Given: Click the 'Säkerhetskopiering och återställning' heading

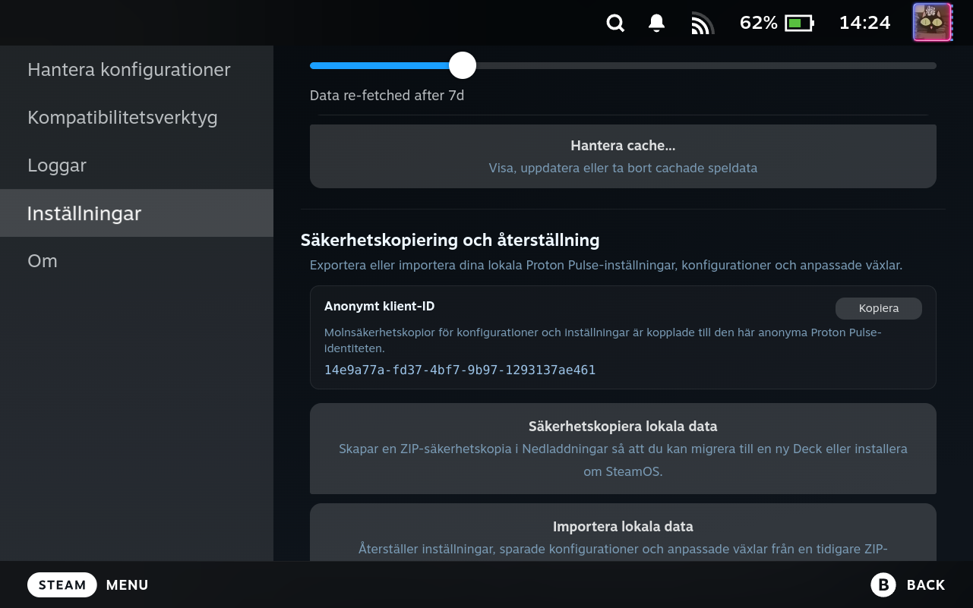Looking at the screenshot, I should click(450, 240).
